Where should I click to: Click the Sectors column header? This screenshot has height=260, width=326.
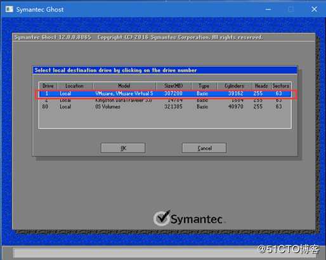pos(281,86)
